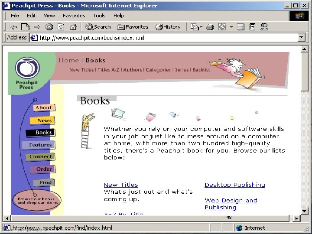Expand the Edit icon dropdown arrow

[x=231, y=27]
